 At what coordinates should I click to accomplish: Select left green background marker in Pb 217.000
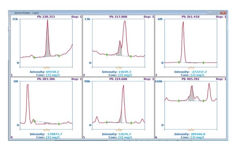pyautogui.click(x=107, y=55)
